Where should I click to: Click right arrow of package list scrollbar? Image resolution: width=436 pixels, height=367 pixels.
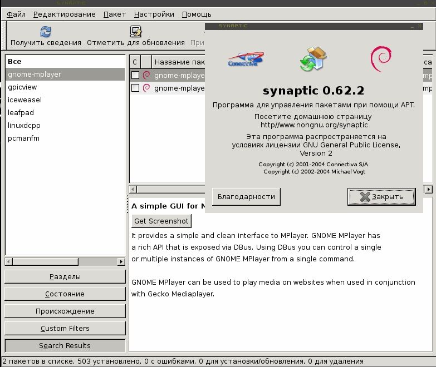(x=429, y=189)
